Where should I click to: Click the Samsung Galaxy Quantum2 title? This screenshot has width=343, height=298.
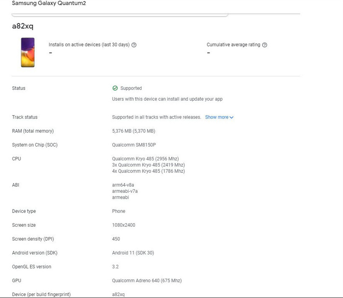[x=49, y=3]
